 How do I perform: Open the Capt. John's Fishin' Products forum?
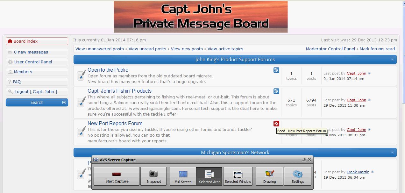click(x=119, y=91)
